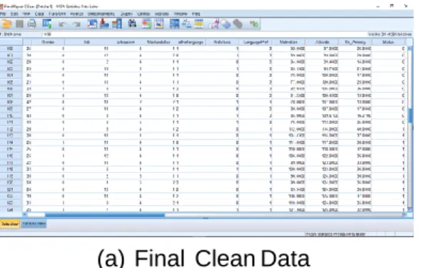Click the Use variable sets icon
This screenshot has width=421, height=268.
click(225, 24)
